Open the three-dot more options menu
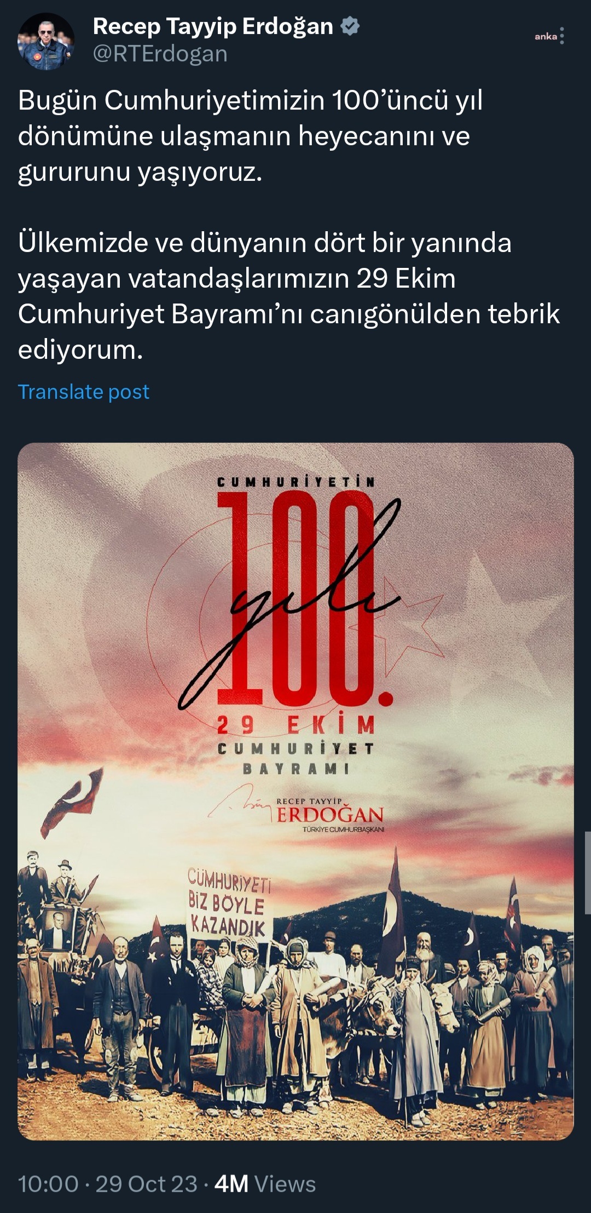591x1213 pixels. (x=562, y=36)
